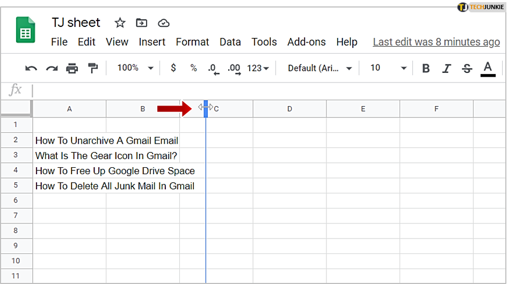The height and width of the screenshot is (284, 508).
Task: Open the Google Sheets home icon
Action: [26, 30]
